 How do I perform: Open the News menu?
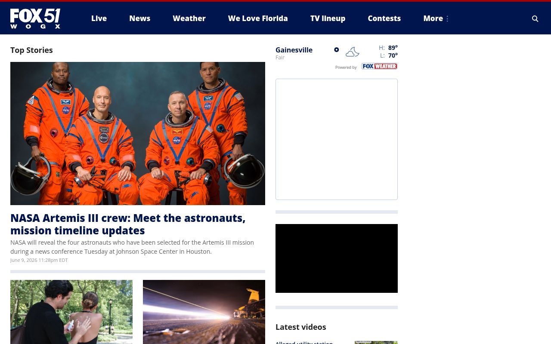pos(140,18)
